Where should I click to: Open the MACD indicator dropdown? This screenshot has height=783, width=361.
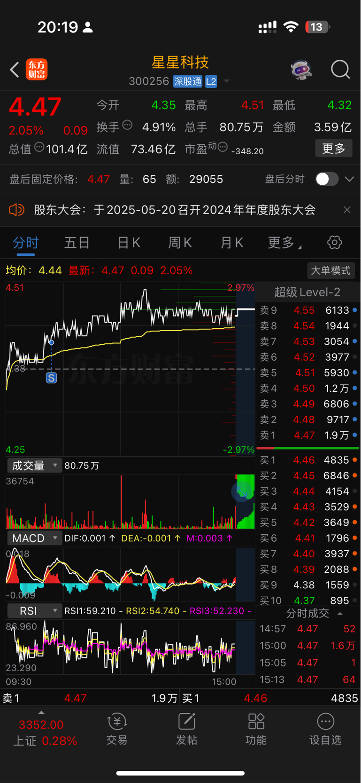(35, 538)
